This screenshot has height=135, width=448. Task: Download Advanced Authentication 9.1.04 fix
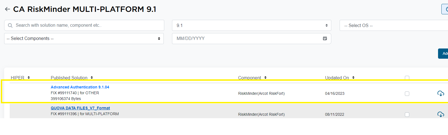pyautogui.click(x=441, y=93)
